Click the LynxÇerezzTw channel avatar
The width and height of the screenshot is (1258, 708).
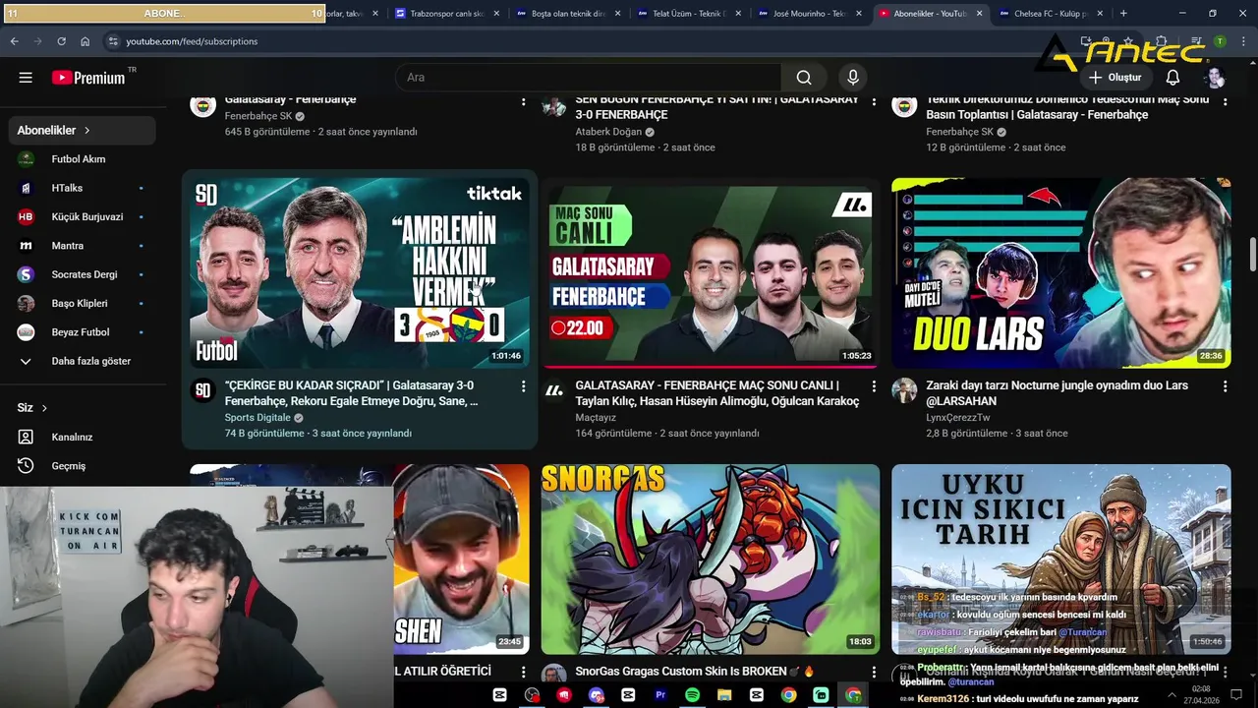(904, 390)
